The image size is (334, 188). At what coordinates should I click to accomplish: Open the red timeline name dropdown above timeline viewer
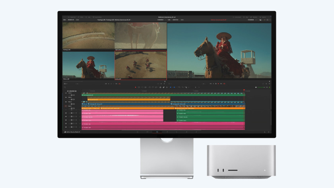(x=218, y=20)
